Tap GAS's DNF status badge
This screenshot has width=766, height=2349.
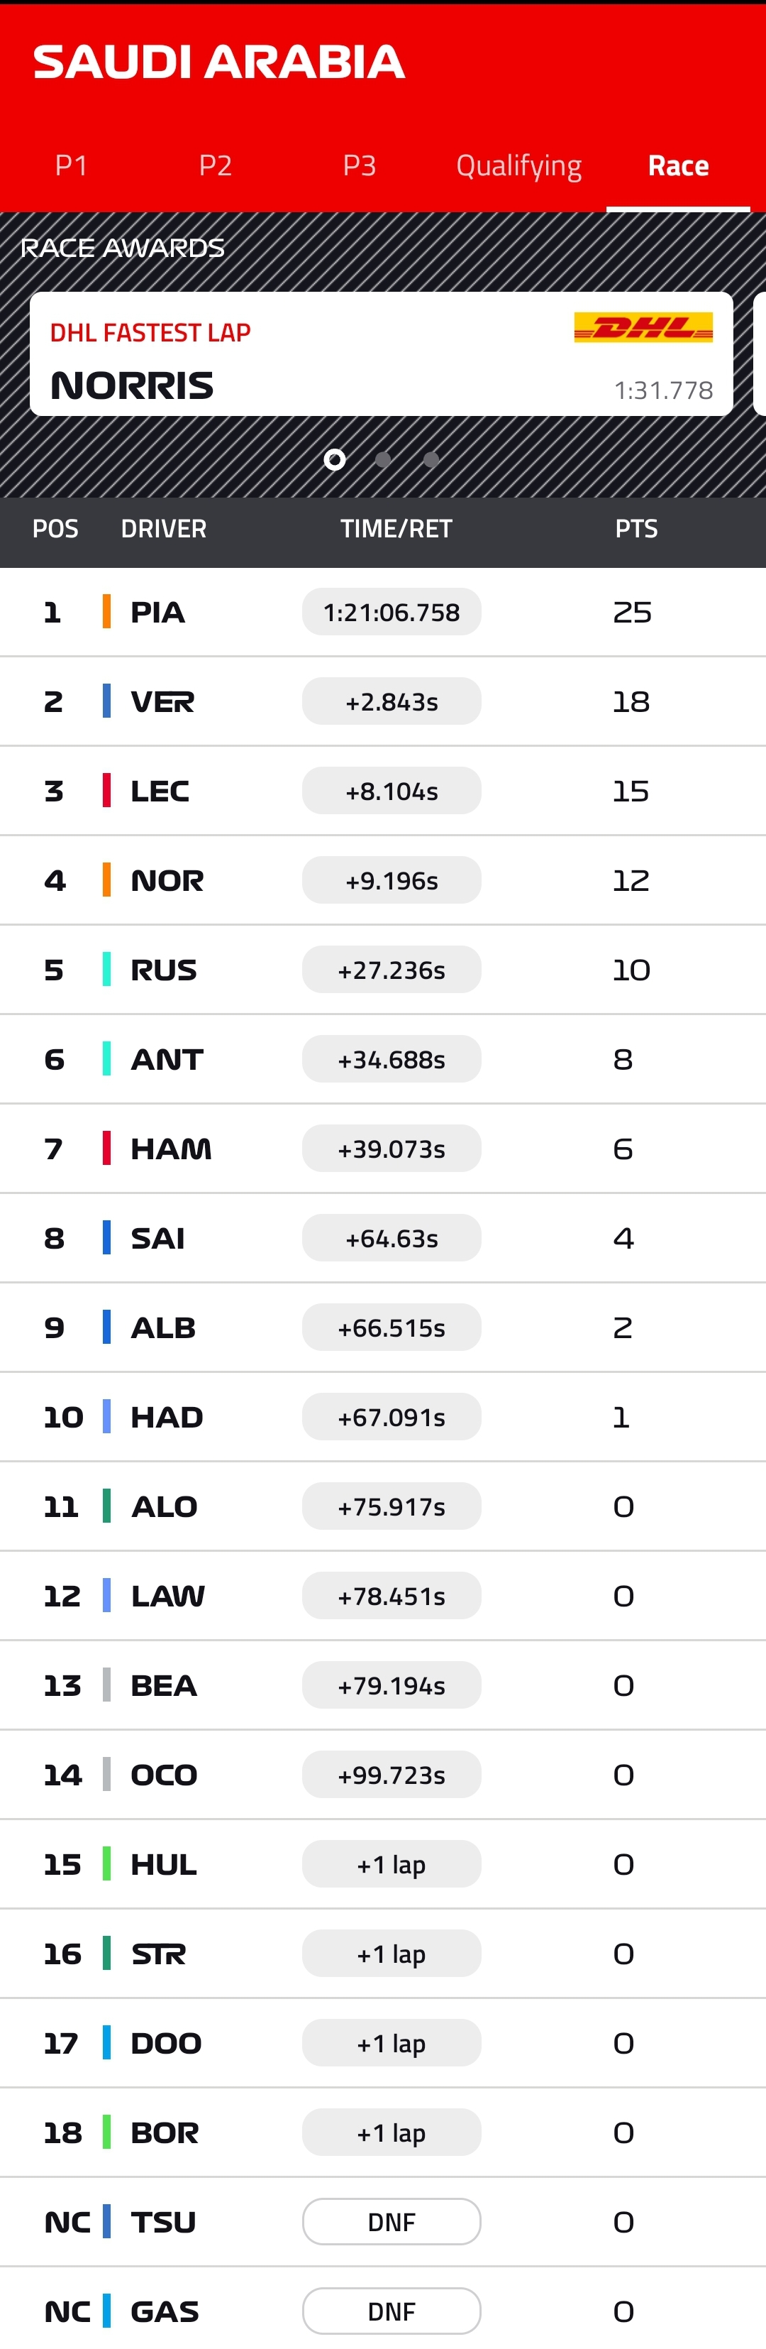tap(392, 2311)
